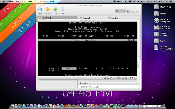Open the View menu

[30, 1]
